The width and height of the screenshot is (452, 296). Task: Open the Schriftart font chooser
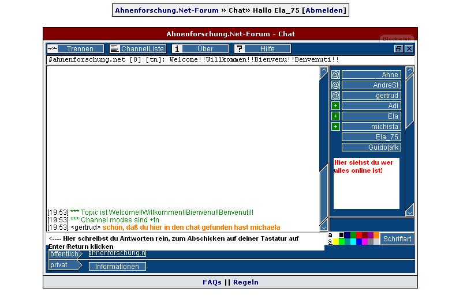(x=397, y=238)
